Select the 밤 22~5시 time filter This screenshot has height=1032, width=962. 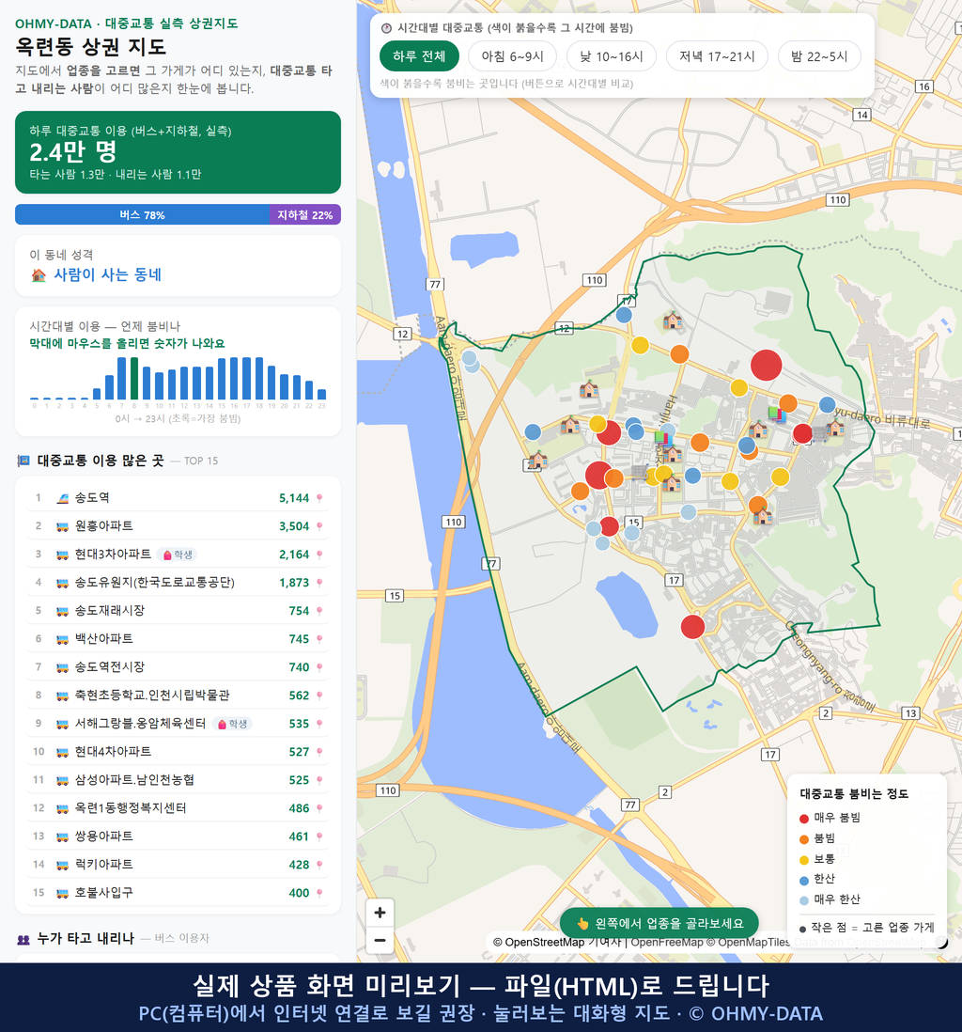(819, 56)
